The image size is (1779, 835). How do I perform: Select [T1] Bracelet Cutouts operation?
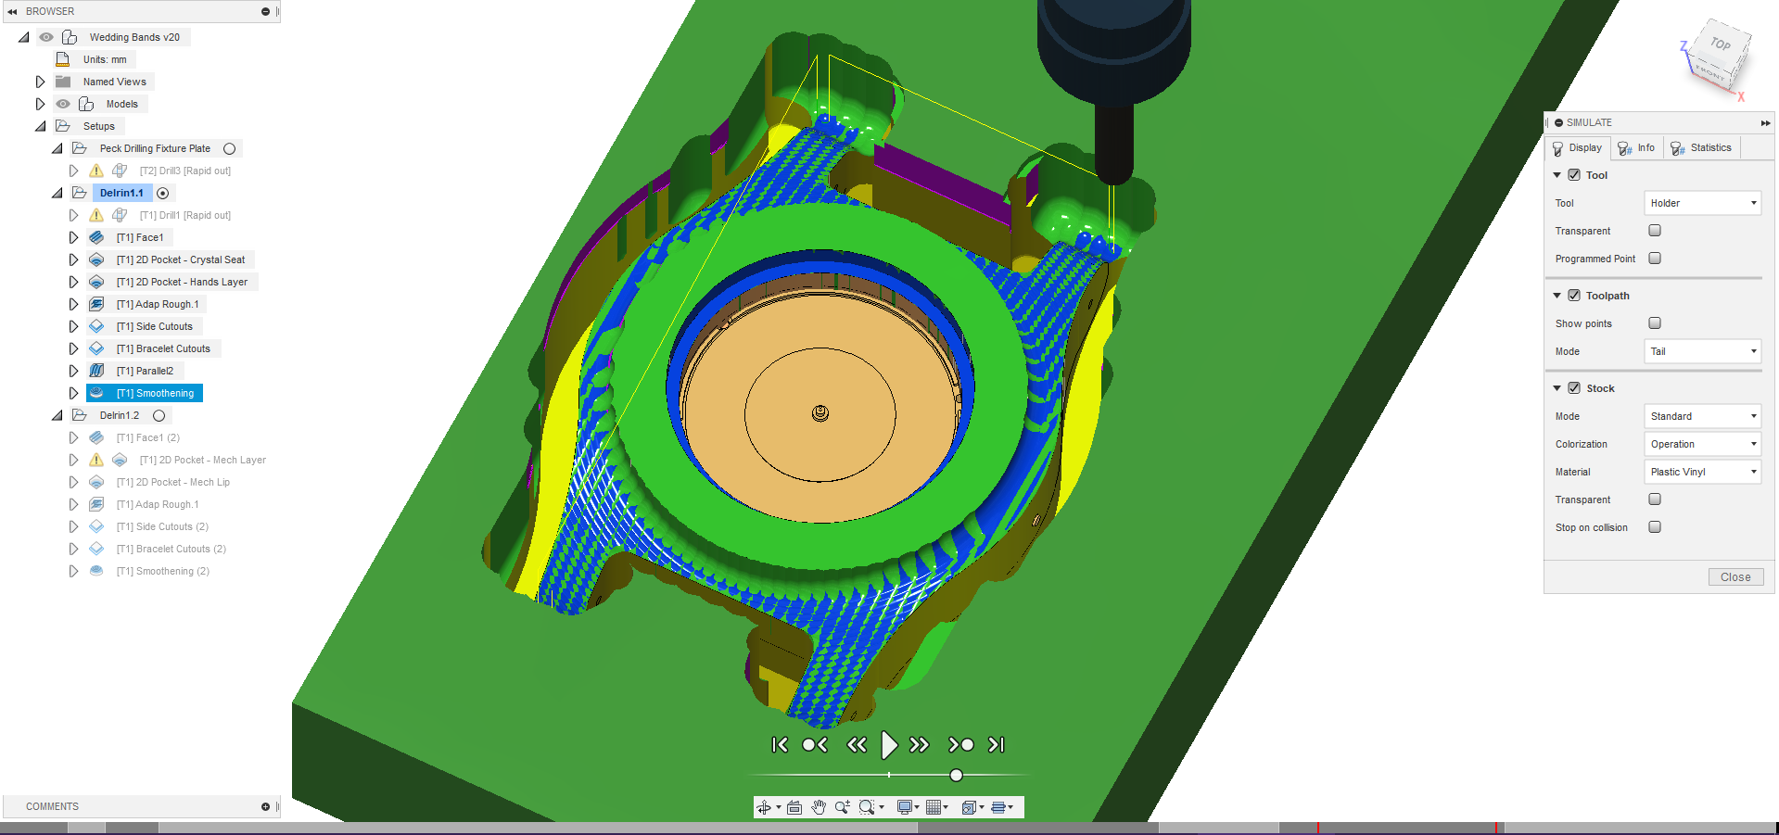[163, 348]
